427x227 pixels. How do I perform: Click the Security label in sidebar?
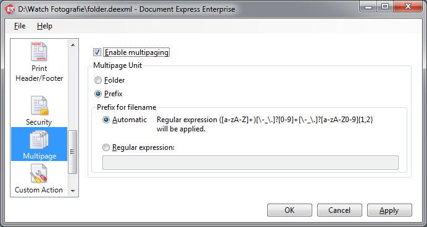point(39,122)
